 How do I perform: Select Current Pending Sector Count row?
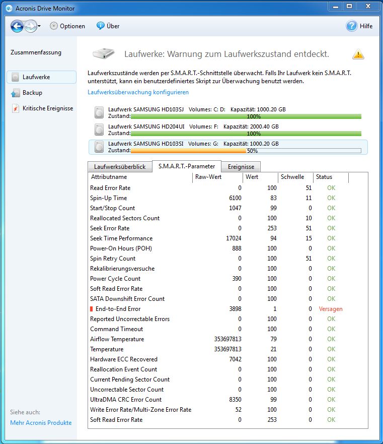pos(228,379)
